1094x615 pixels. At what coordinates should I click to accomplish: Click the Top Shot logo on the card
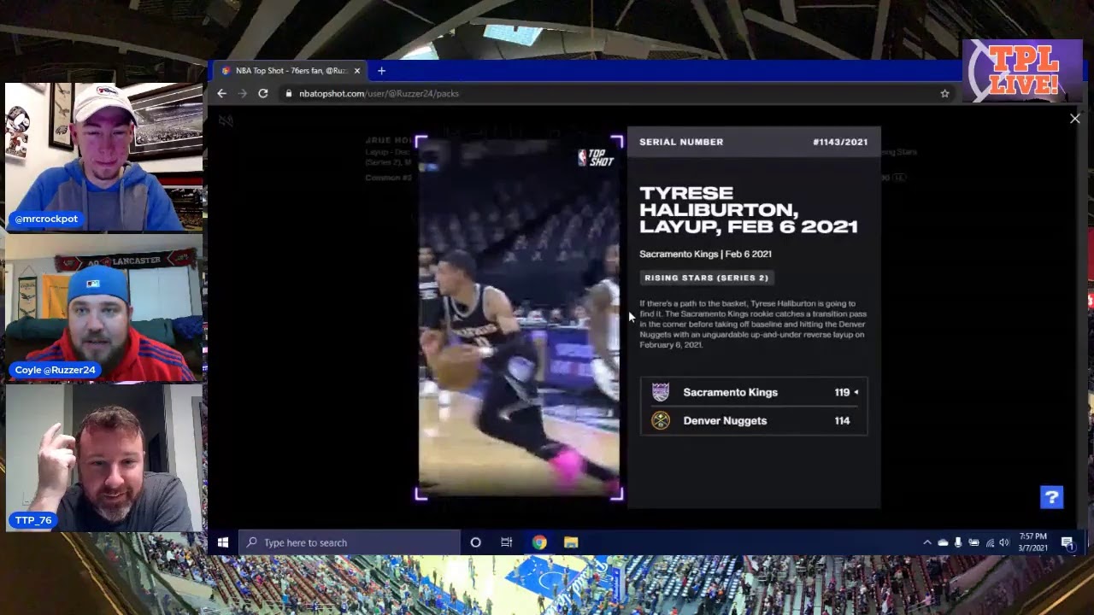tap(596, 157)
